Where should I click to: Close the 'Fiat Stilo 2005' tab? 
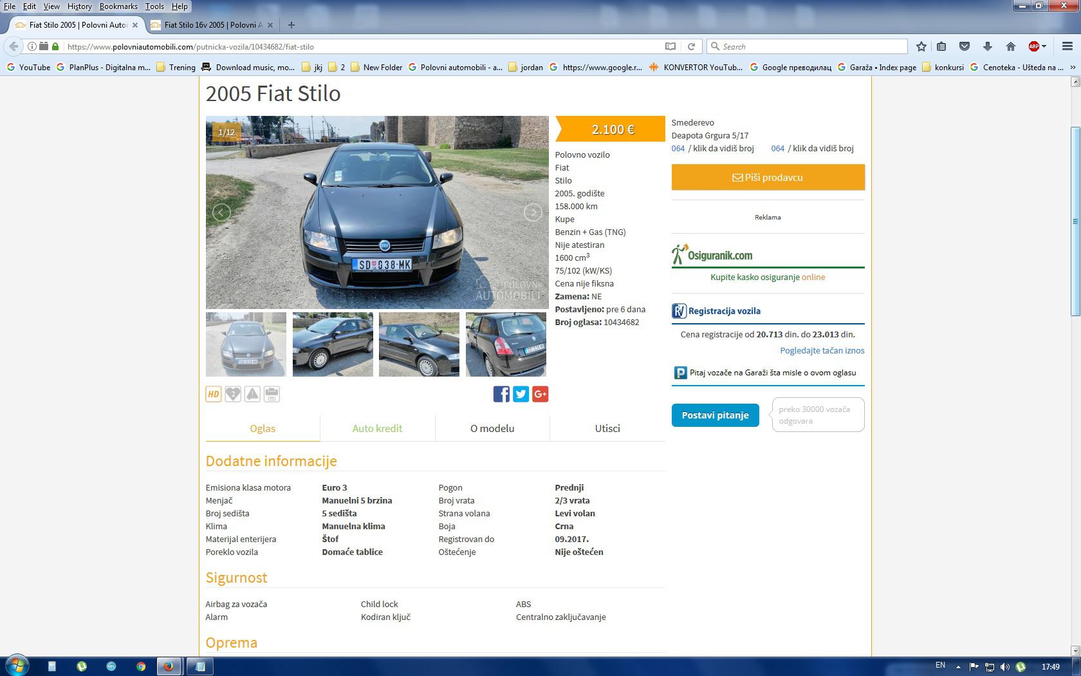(x=135, y=25)
